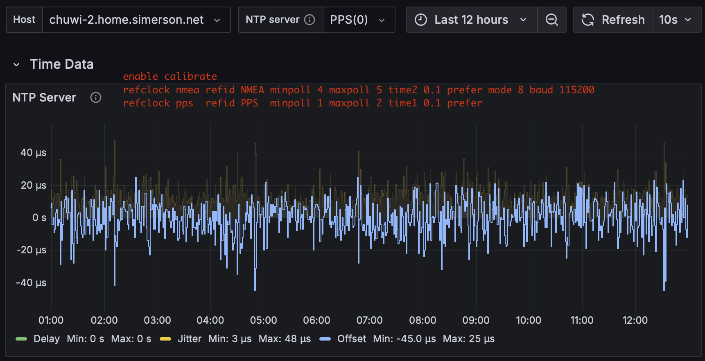
Task: Click the NTP Server panel info icon
Action: coord(96,97)
